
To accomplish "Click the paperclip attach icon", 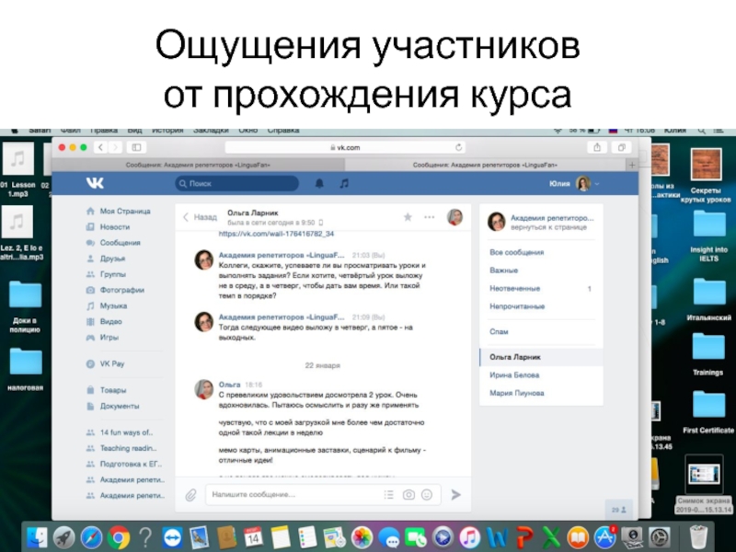I will 190,494.
